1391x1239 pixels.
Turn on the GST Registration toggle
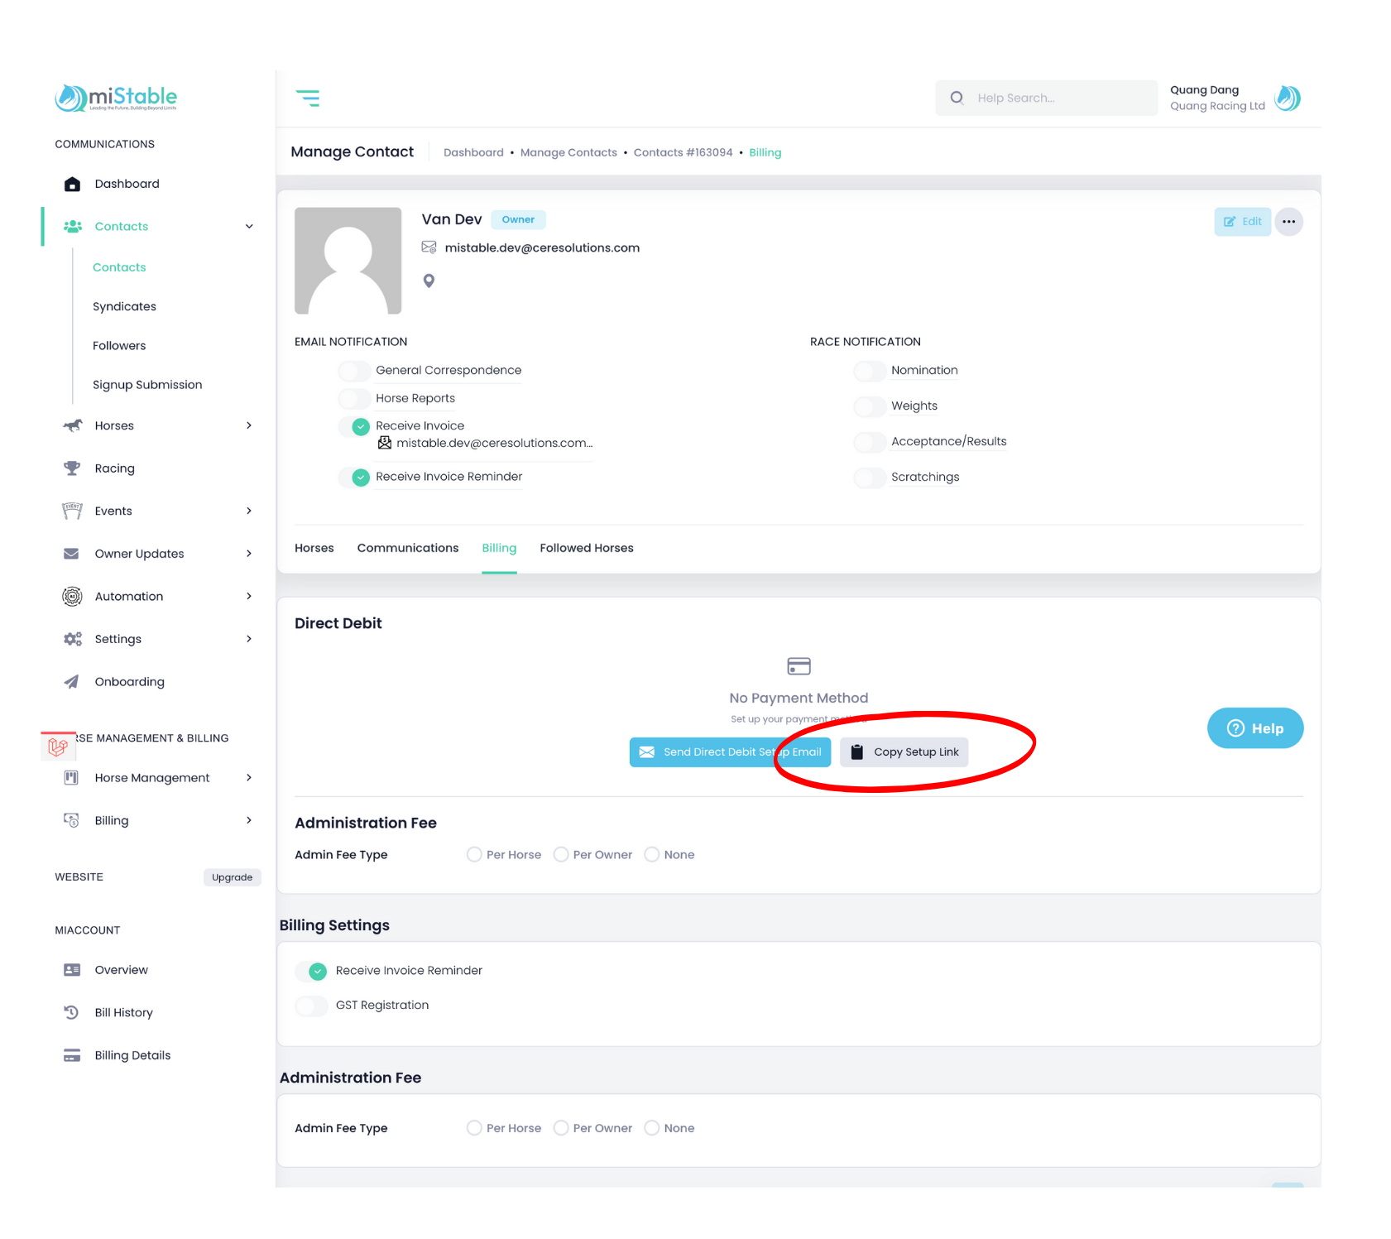point(312,1006)
